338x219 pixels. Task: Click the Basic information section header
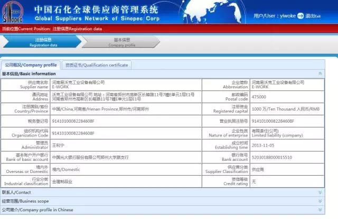coord(29,74)
